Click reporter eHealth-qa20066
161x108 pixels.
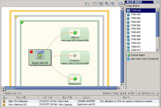click(x=86, y=101)
